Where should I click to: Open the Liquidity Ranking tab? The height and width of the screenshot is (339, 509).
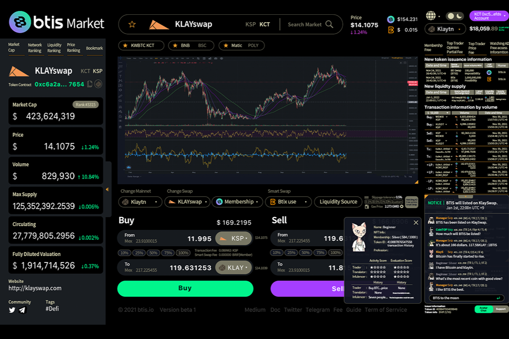54,48
